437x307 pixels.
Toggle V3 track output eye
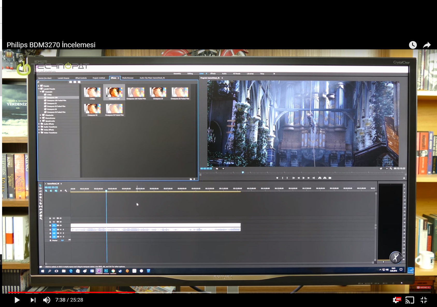coord(61,218)
